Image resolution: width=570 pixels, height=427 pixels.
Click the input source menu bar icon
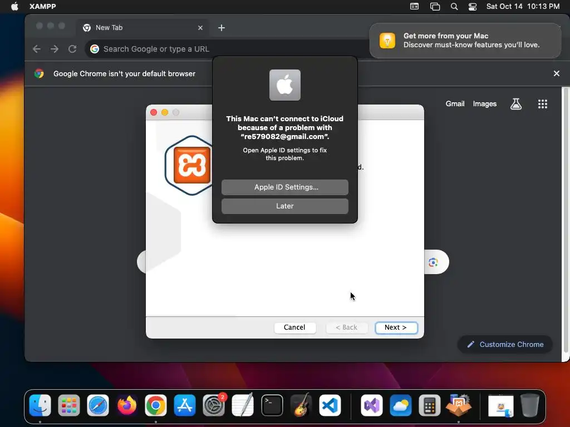(414, 6)
